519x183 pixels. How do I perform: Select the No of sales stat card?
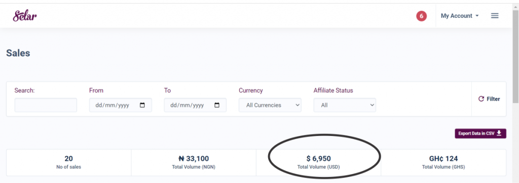pyautogui.click(x=69, y=162)
